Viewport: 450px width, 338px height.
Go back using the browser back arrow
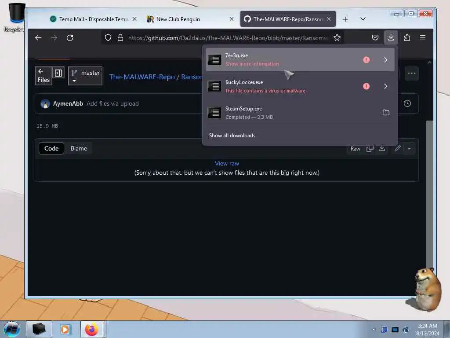coord(38,38)
